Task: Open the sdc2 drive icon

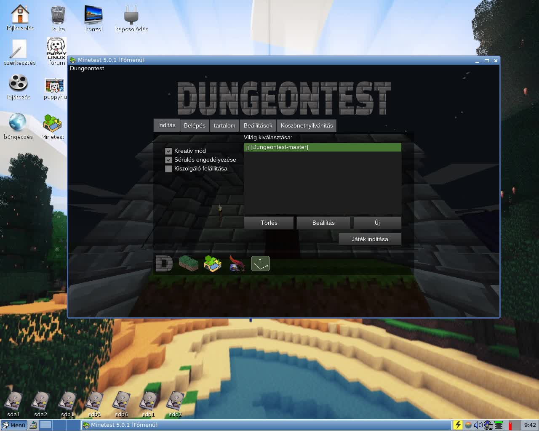Action: point(175,404)
